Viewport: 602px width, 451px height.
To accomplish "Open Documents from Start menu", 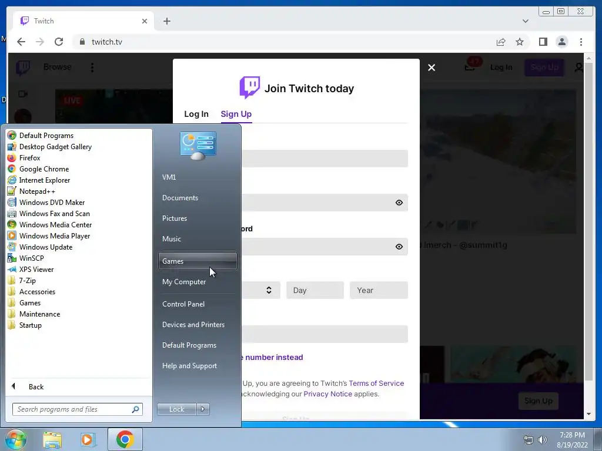I will point(180,198).
